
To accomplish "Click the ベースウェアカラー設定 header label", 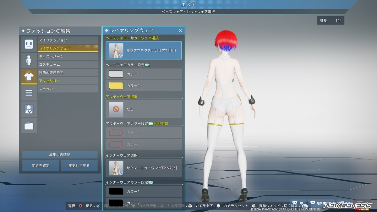I will (x=125, y=65).
